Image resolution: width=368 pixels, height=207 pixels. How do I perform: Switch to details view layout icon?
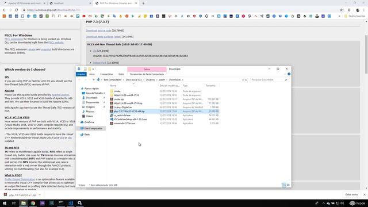[283, 185]
